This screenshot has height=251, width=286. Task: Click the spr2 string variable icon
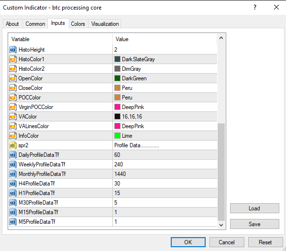point(13,145)
